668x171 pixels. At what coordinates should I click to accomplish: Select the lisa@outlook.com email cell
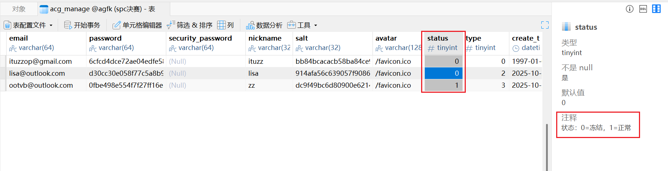37,73
